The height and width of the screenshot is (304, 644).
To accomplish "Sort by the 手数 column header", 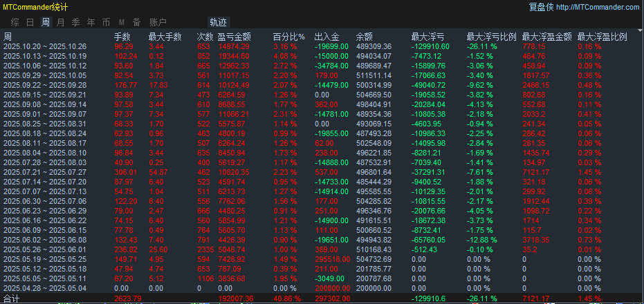I will coord(122,37).
